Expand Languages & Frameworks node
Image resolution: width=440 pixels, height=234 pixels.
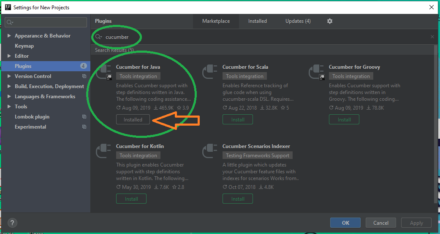(x=9, y=97)
